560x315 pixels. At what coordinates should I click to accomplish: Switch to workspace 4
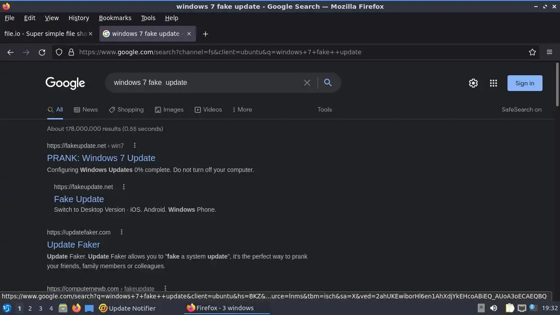pos(51,308)
